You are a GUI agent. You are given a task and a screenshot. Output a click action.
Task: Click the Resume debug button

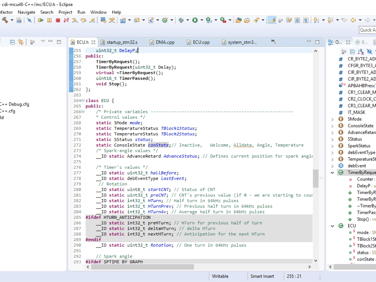pos(41,20)
